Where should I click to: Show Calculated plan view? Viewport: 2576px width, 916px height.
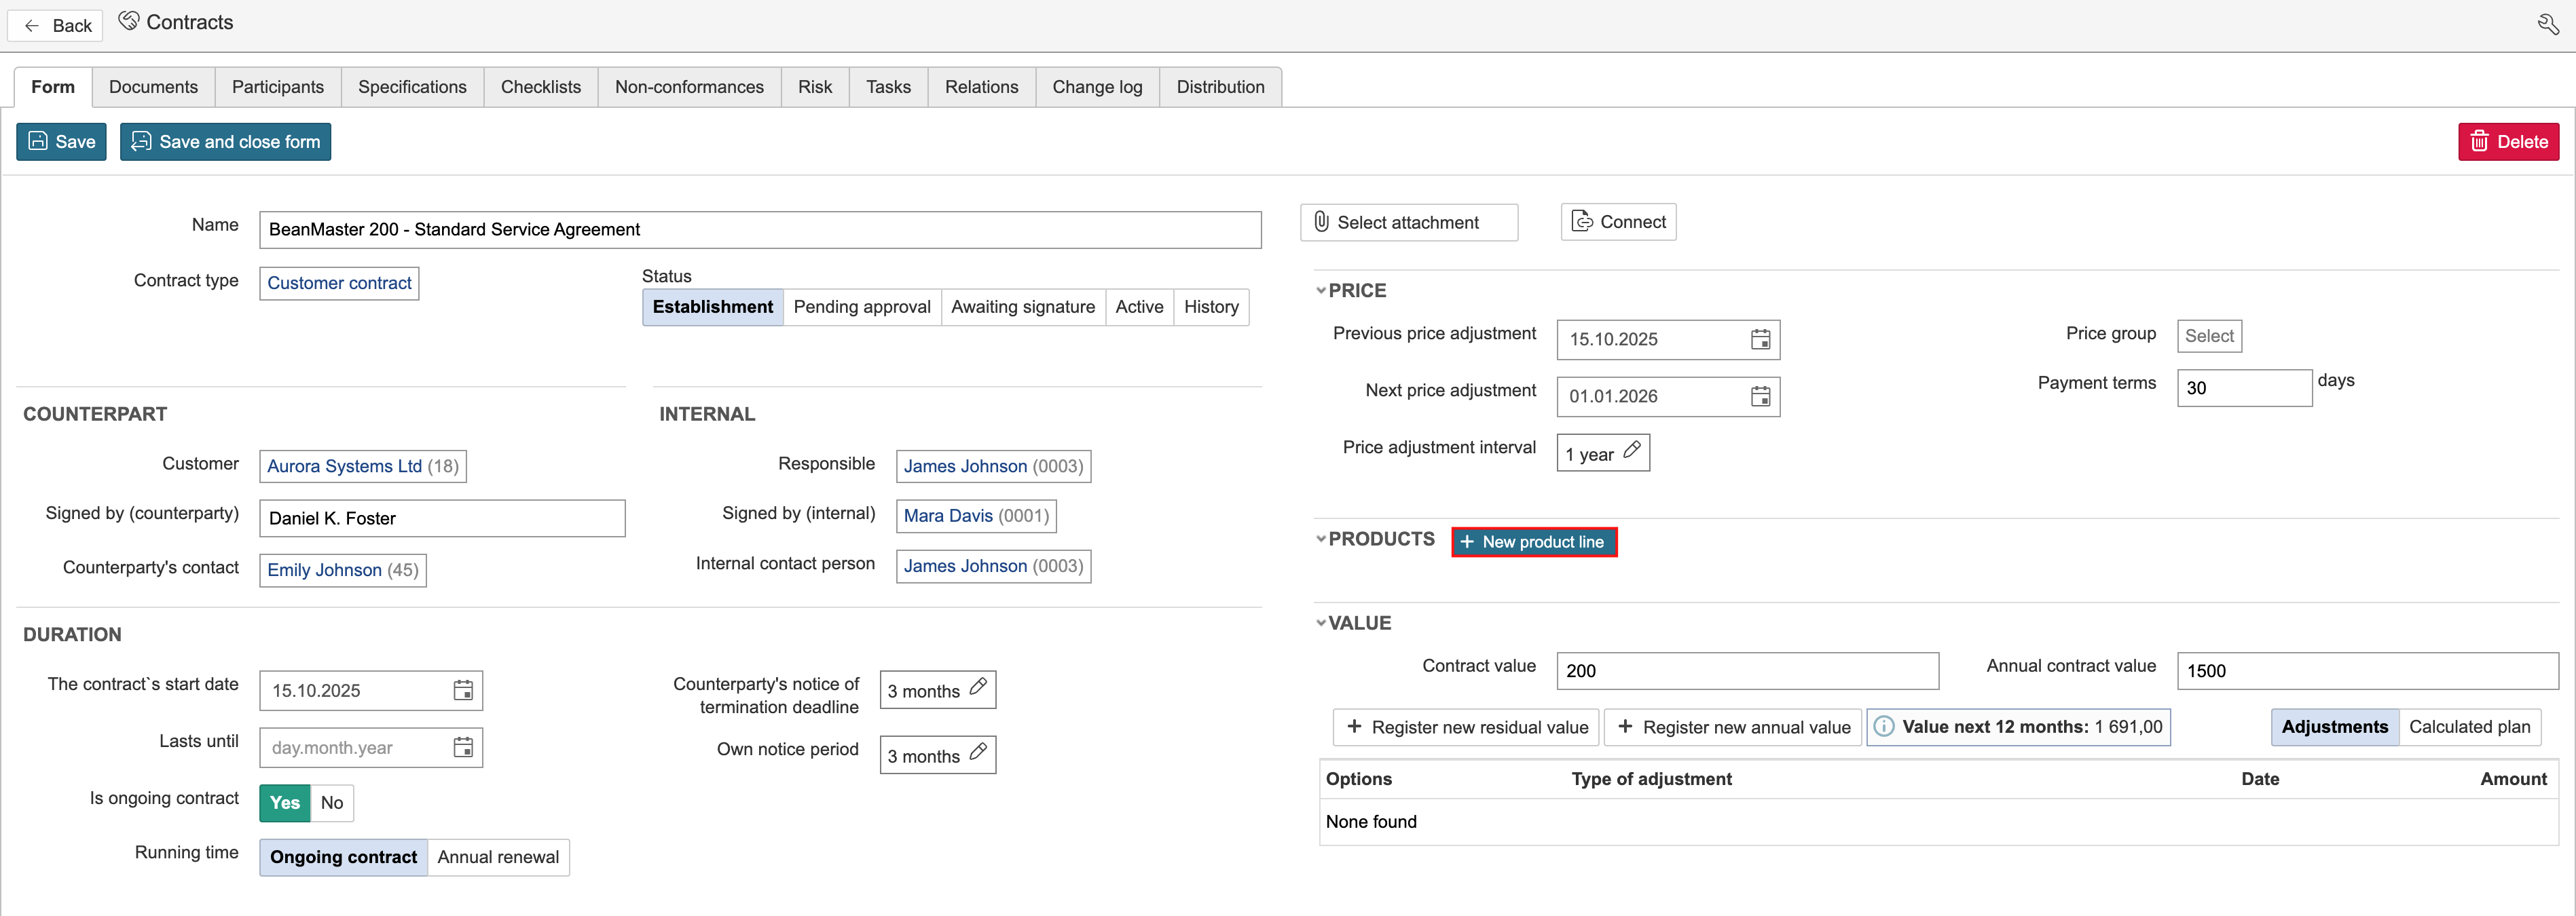(x=2469, y=726)
